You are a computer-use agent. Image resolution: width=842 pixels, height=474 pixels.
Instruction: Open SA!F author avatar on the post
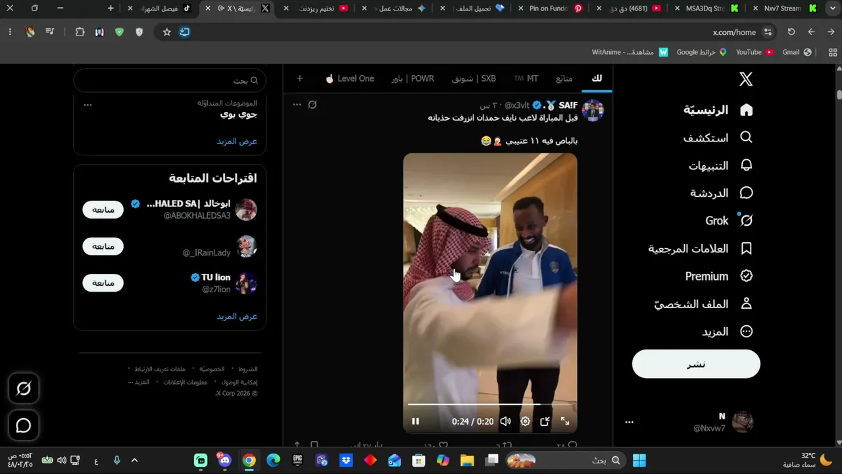[x=593, y=111]
